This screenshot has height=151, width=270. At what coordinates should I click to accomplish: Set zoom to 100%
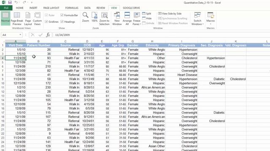pos(94,17)
